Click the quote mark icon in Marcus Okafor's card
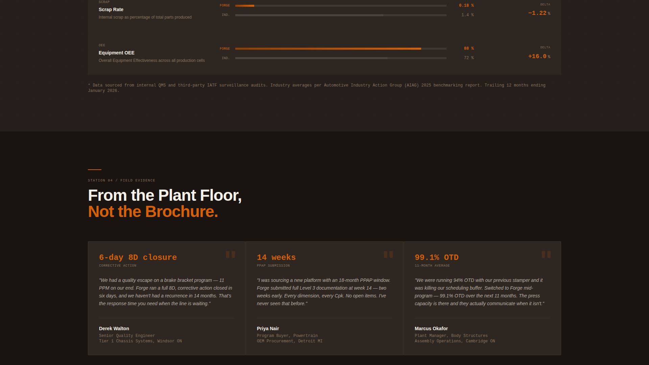 click(x=546, y=254)
